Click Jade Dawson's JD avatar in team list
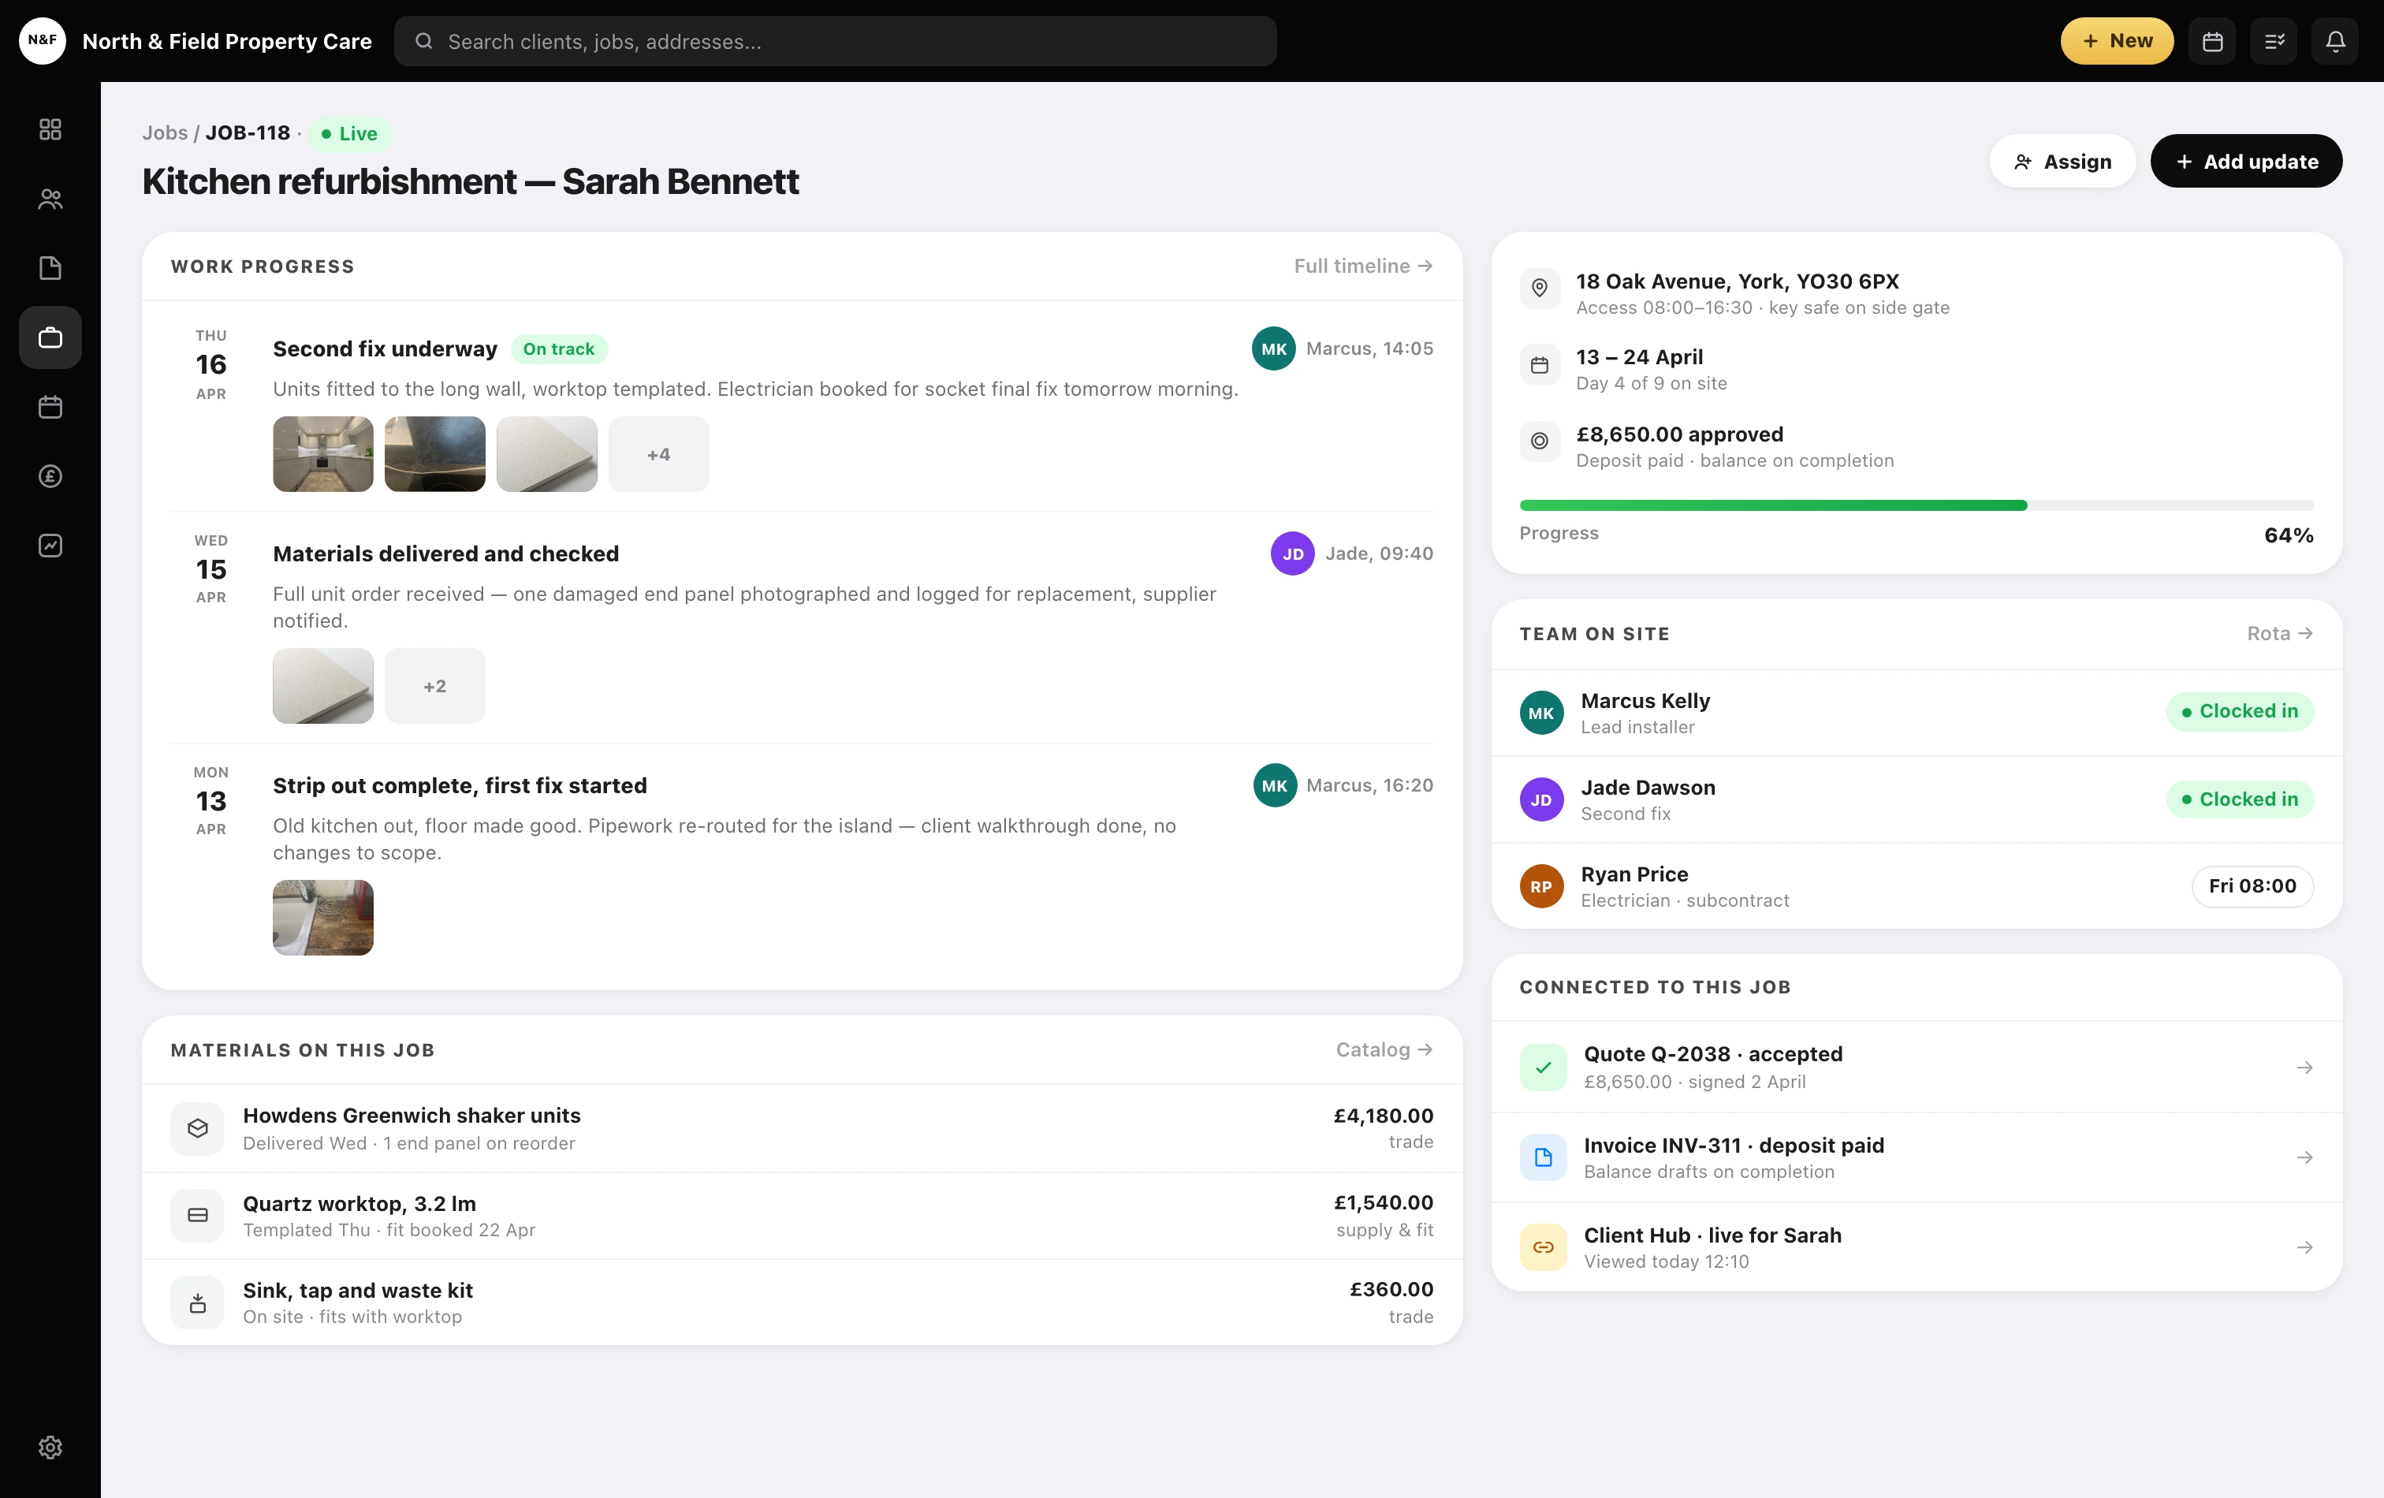2384x1498 pixels. point(1541,800)
